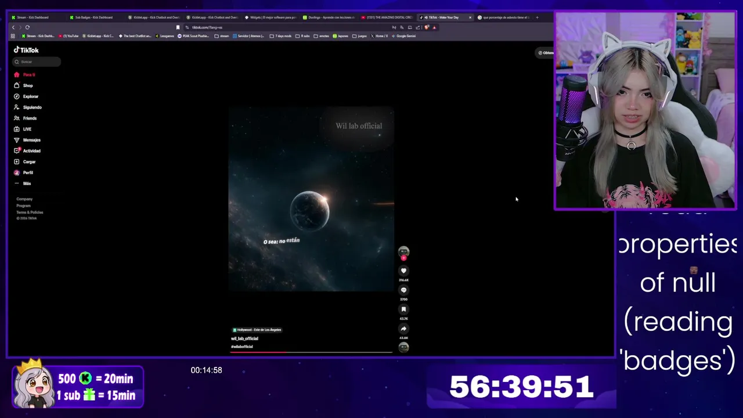Viewport: 743px width, 418px height.
Task: Open YouTube bookmark
Action: coord(68,36)
